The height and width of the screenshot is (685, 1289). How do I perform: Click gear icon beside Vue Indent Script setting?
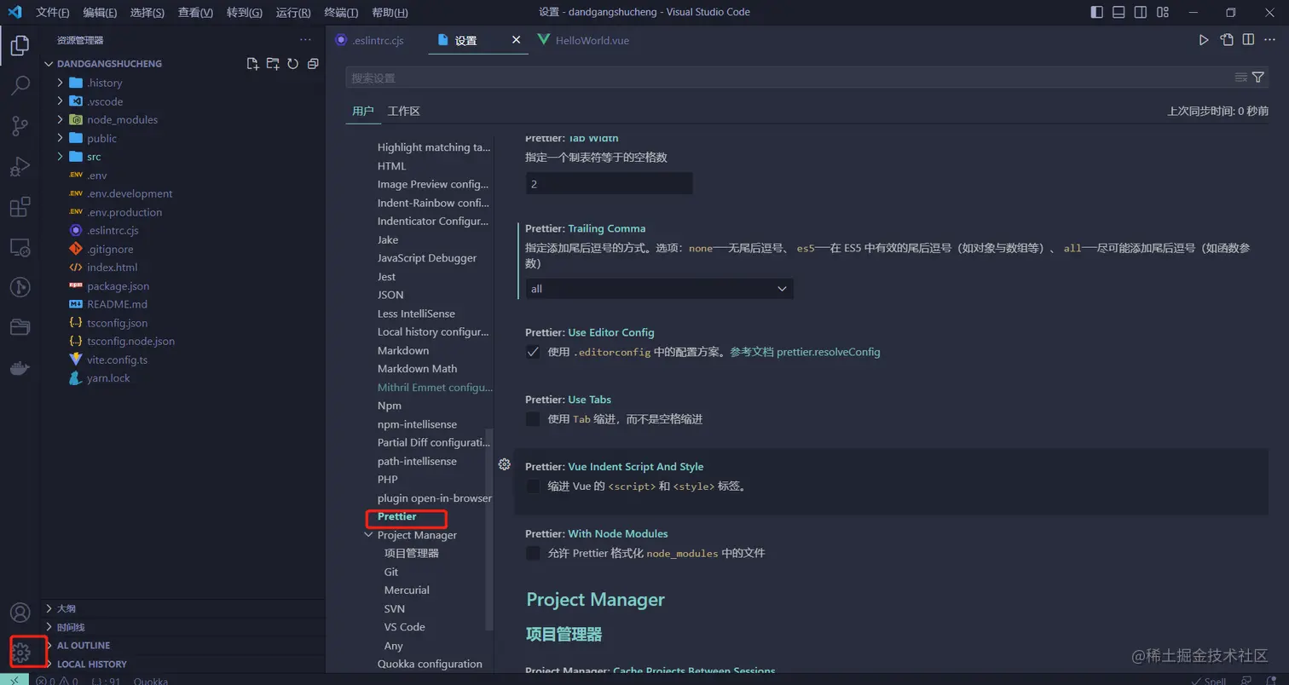(x=504, y=464)
